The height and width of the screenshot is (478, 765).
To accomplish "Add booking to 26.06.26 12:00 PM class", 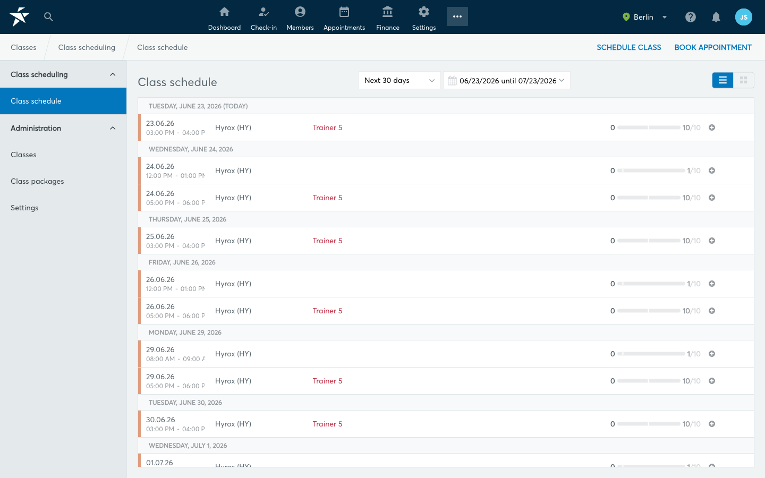I will 712,284.
